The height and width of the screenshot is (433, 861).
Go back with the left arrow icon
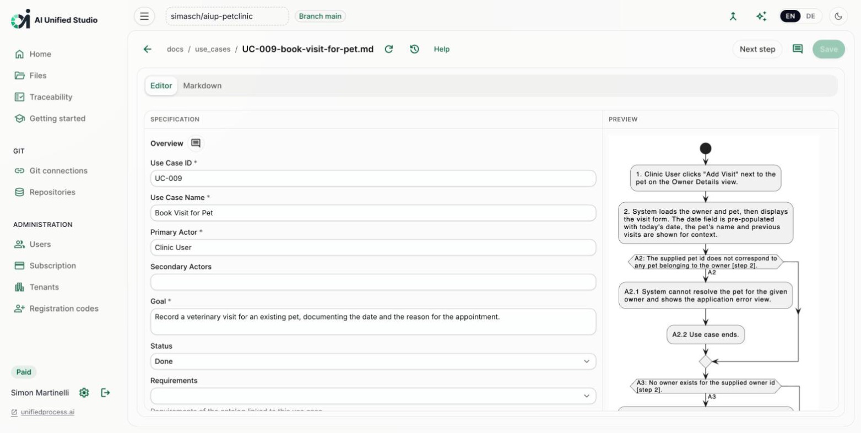(148, 49)
